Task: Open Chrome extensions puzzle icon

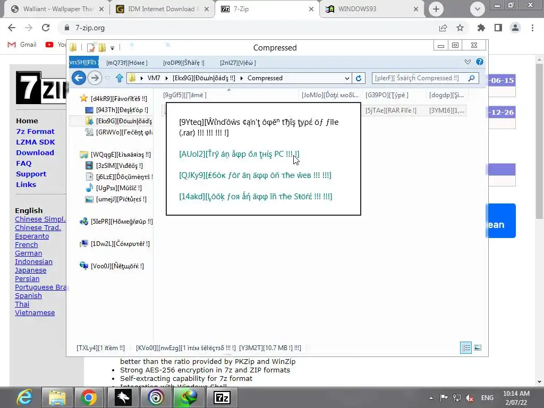Action: coord(481,28)
